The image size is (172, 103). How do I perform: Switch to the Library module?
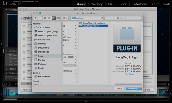tap(81, 4)
